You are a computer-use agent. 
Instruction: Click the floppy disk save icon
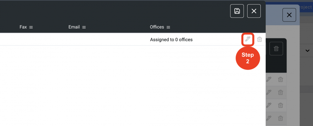237,11
